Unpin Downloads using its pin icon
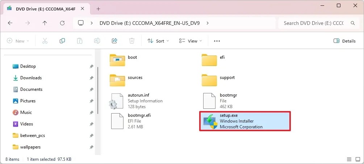364x164 pixels. pyautogui.click(x=92, y=78)
